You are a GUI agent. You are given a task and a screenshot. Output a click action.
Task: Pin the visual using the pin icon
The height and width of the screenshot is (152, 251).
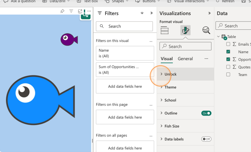click(x=62, y=11)
